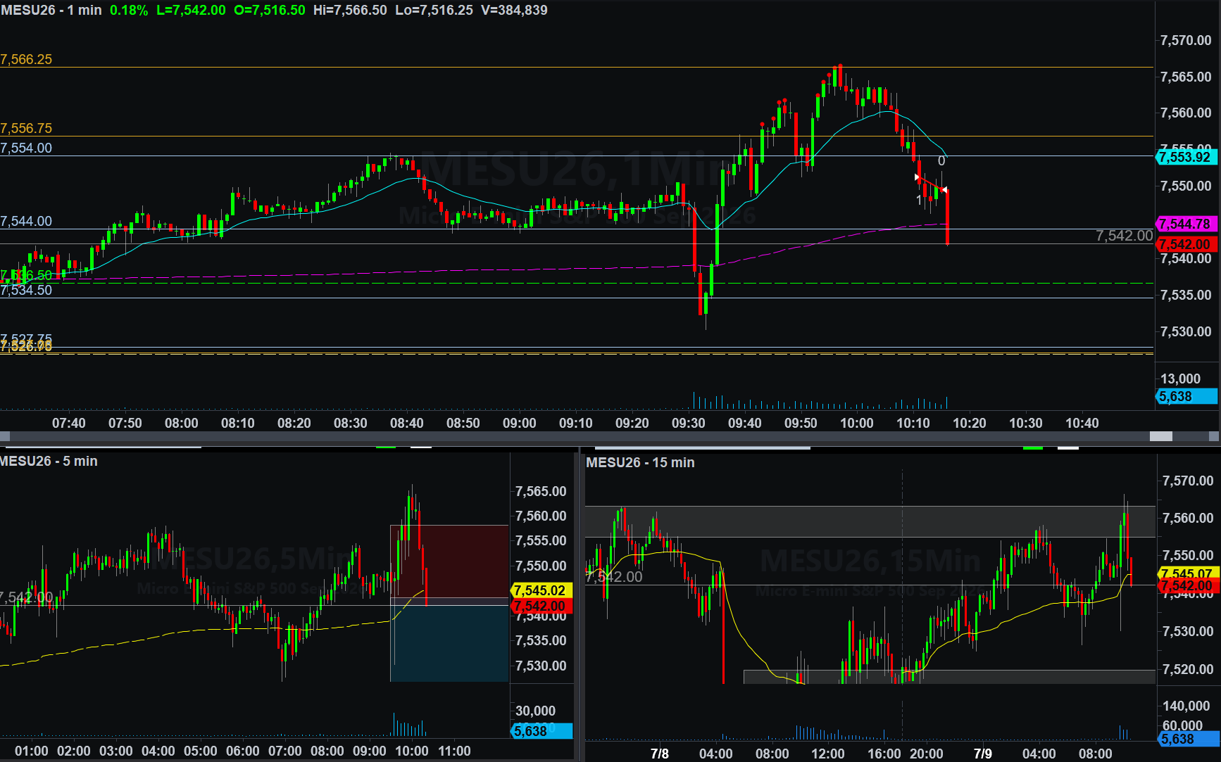Click the MESU26 - 5 min chart title
Viewport: 1221px width, 762px height.
point(49,461)
